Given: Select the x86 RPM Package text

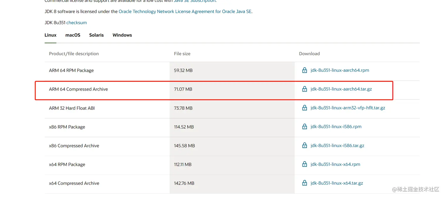Looking at the screenshot, I should [x=67, y=127].
